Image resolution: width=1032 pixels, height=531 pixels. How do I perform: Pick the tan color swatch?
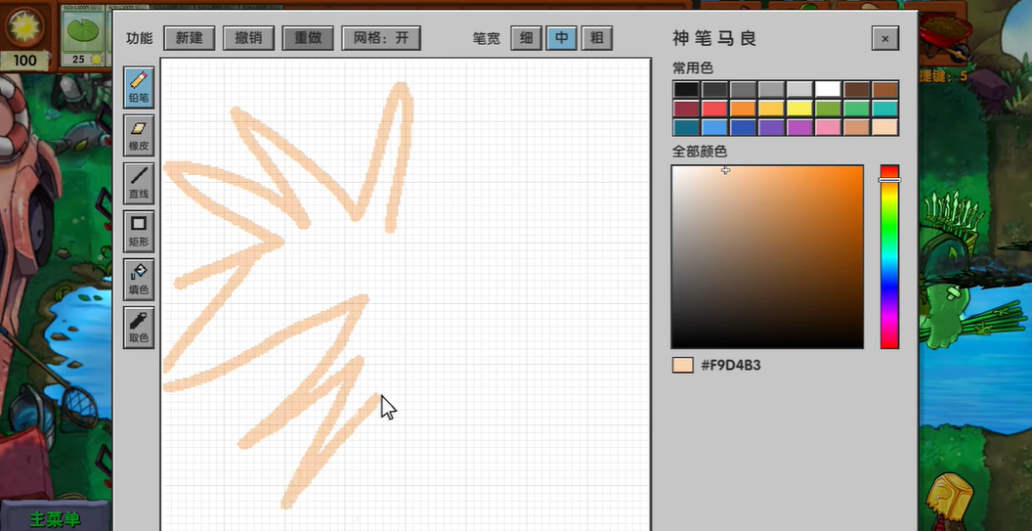click(x=857, y=127)
